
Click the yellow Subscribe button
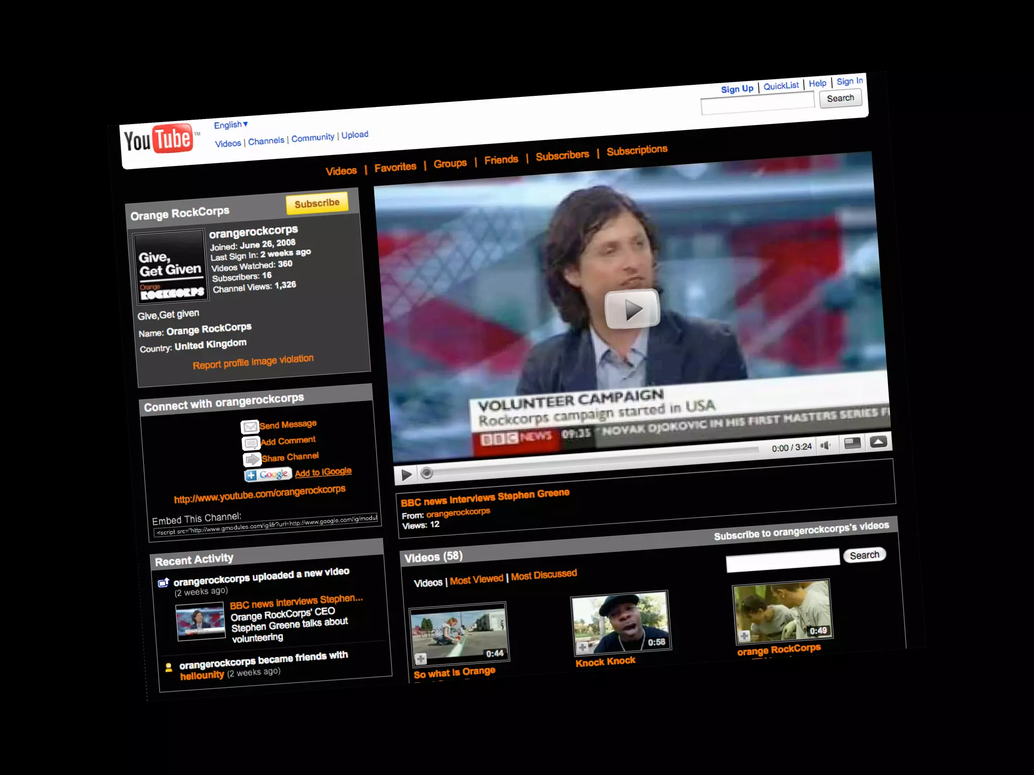point(317,203)
